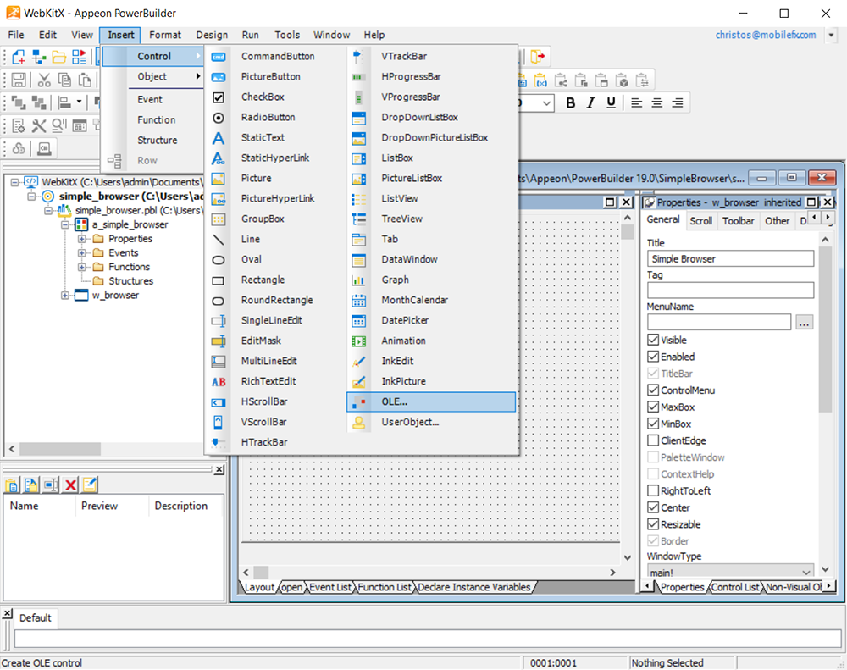Select the Oval shape icon
The height and width of the screenshot is (670, 847).
219,260
